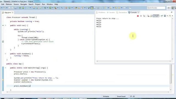Screen dimensions: 176x99
Task: Switch to the Declaration tab
Action: (x=122, y=12)
